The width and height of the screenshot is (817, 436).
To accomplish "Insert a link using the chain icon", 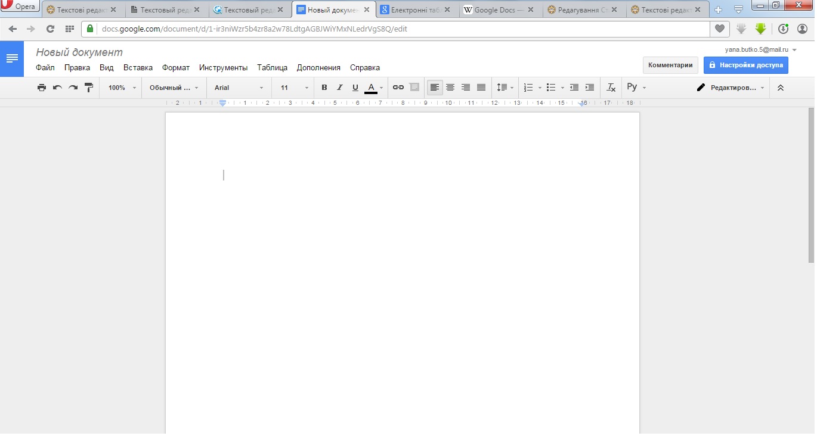I will (398, 88).
